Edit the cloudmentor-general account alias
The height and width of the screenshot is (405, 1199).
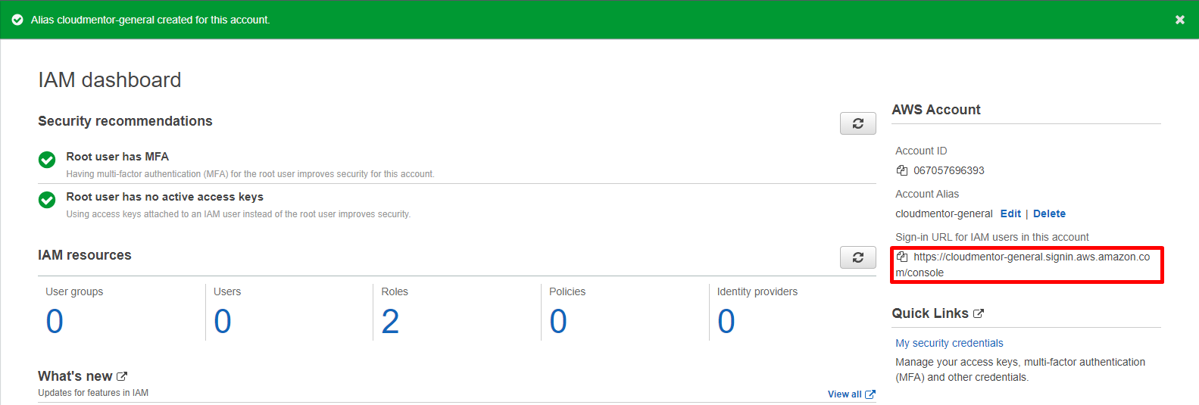click(1010, 213)
